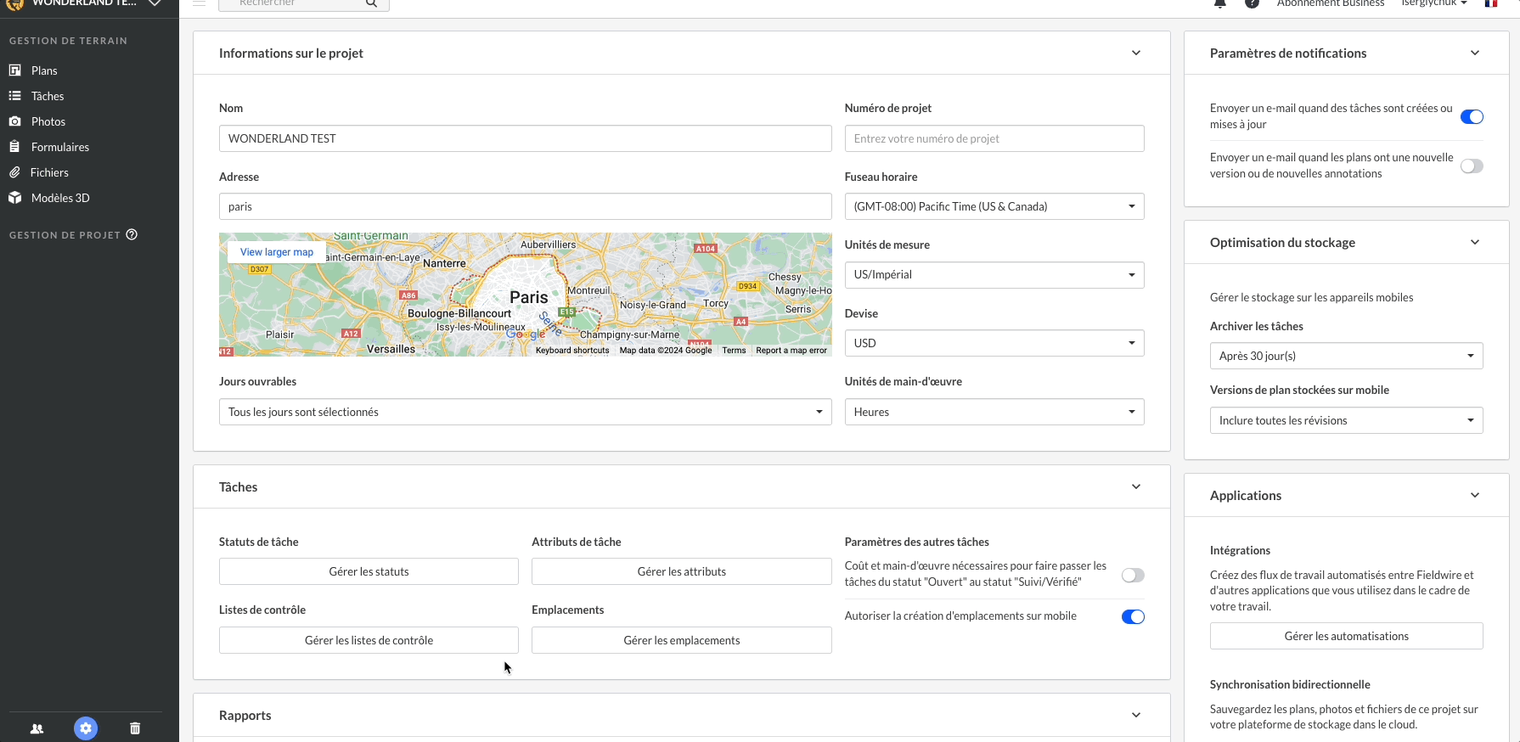The image size is (1520, 742).
Task: Click the search magnifier icon
Action: coord(371,3)
